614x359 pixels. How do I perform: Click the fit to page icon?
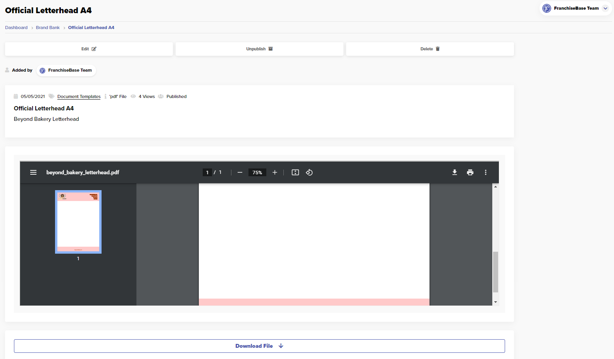pos(295,172)
